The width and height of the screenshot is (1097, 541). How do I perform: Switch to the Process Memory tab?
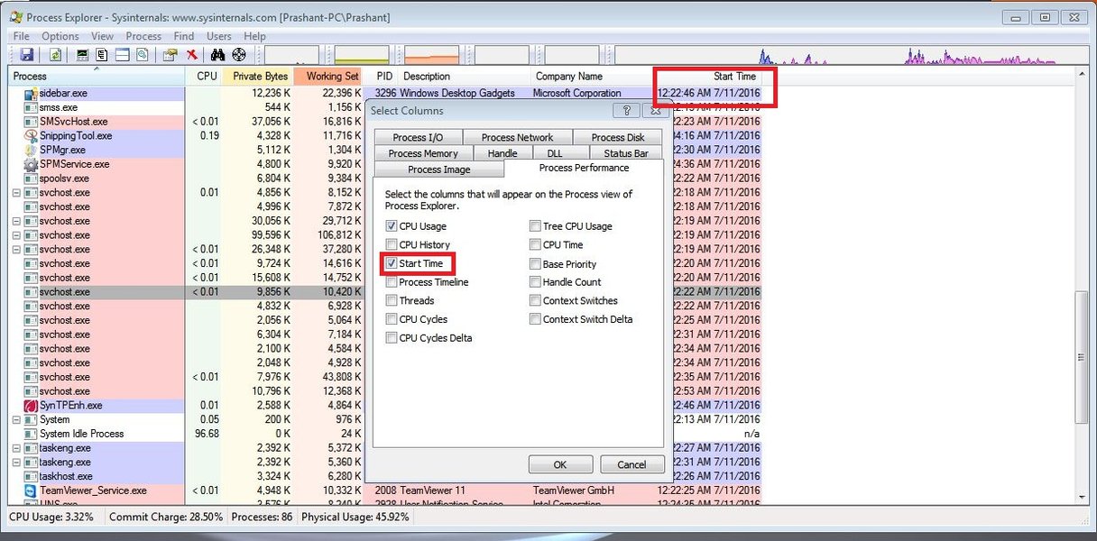(x=423, y=153)
